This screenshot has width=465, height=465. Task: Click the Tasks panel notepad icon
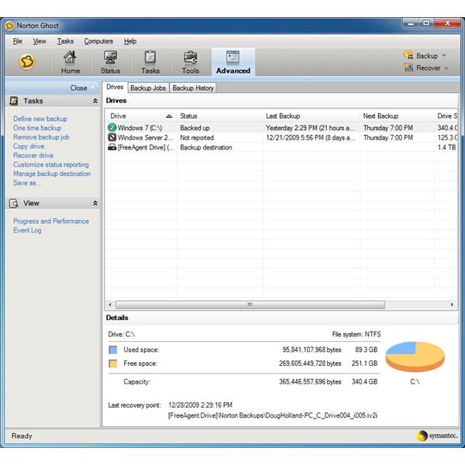click(x=14, y=101)
